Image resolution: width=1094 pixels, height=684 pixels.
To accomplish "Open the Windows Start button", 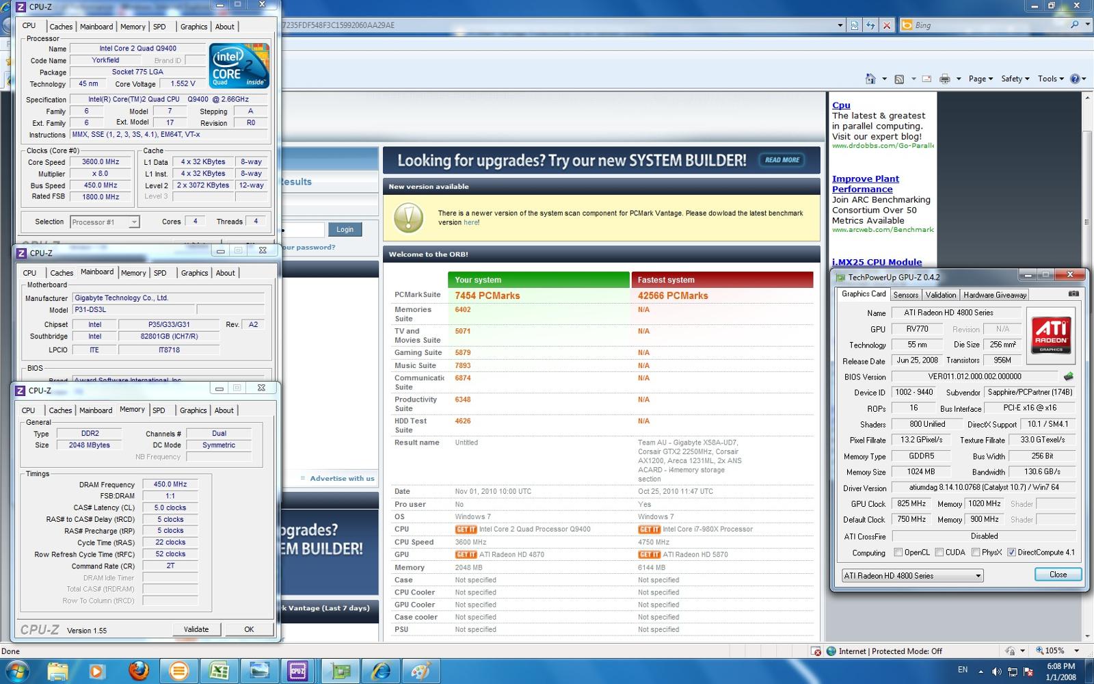I will pos(16,671).
